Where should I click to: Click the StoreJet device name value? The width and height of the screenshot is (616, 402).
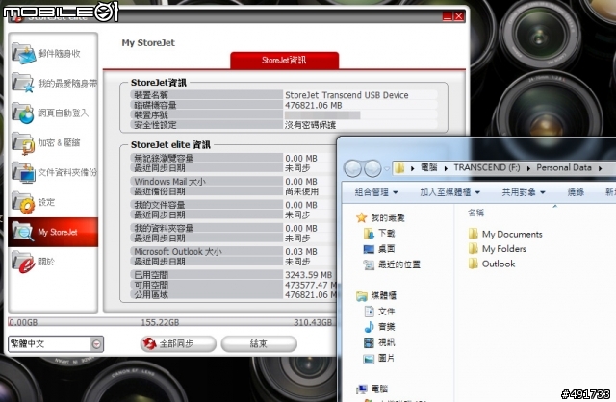346,95
